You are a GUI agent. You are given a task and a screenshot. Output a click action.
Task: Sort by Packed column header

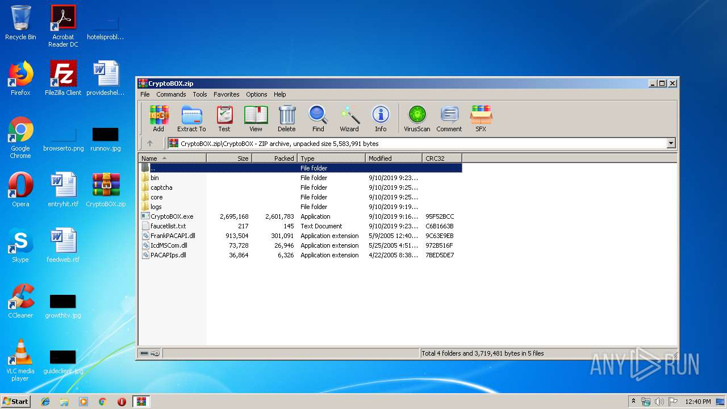[274, 158]
